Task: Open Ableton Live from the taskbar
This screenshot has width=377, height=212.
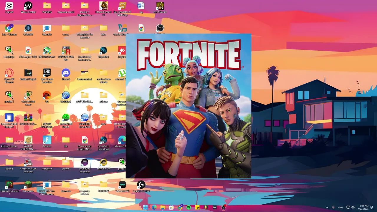Action: 215,207
